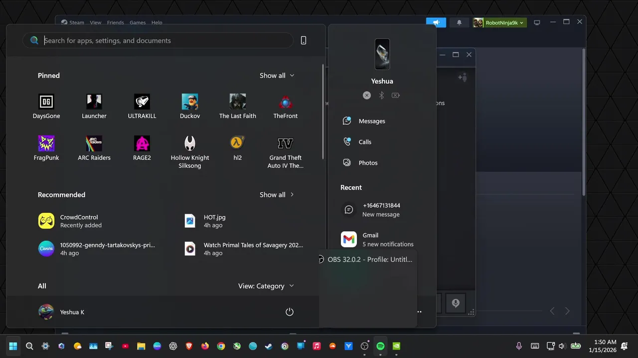
Task: Open Brave browser from the taskbar
Action: click(x=189, y=346)
